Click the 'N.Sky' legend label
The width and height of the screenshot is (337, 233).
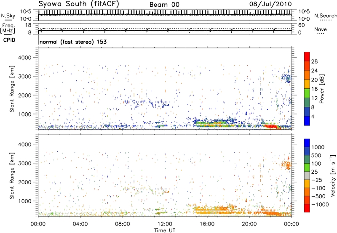8,16
